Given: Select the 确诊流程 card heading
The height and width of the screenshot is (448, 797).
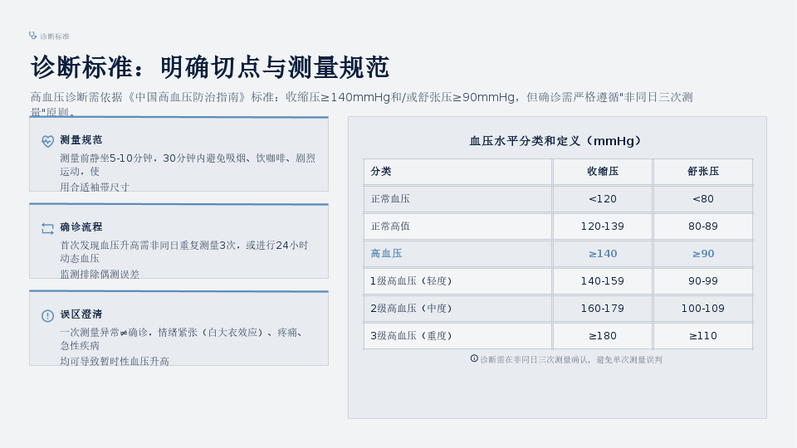Looking at the screenshot, I should tap(81, 226).
